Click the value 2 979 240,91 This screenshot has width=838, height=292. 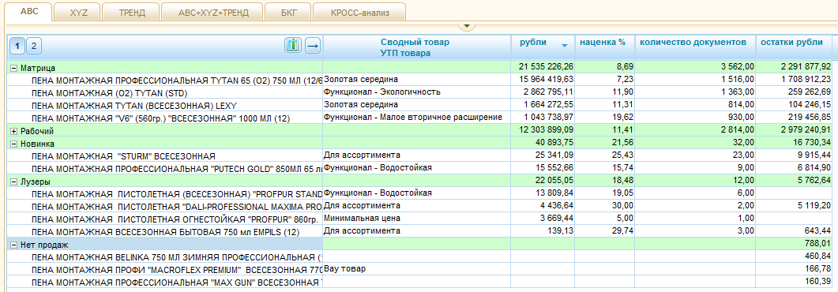(806, 129)
